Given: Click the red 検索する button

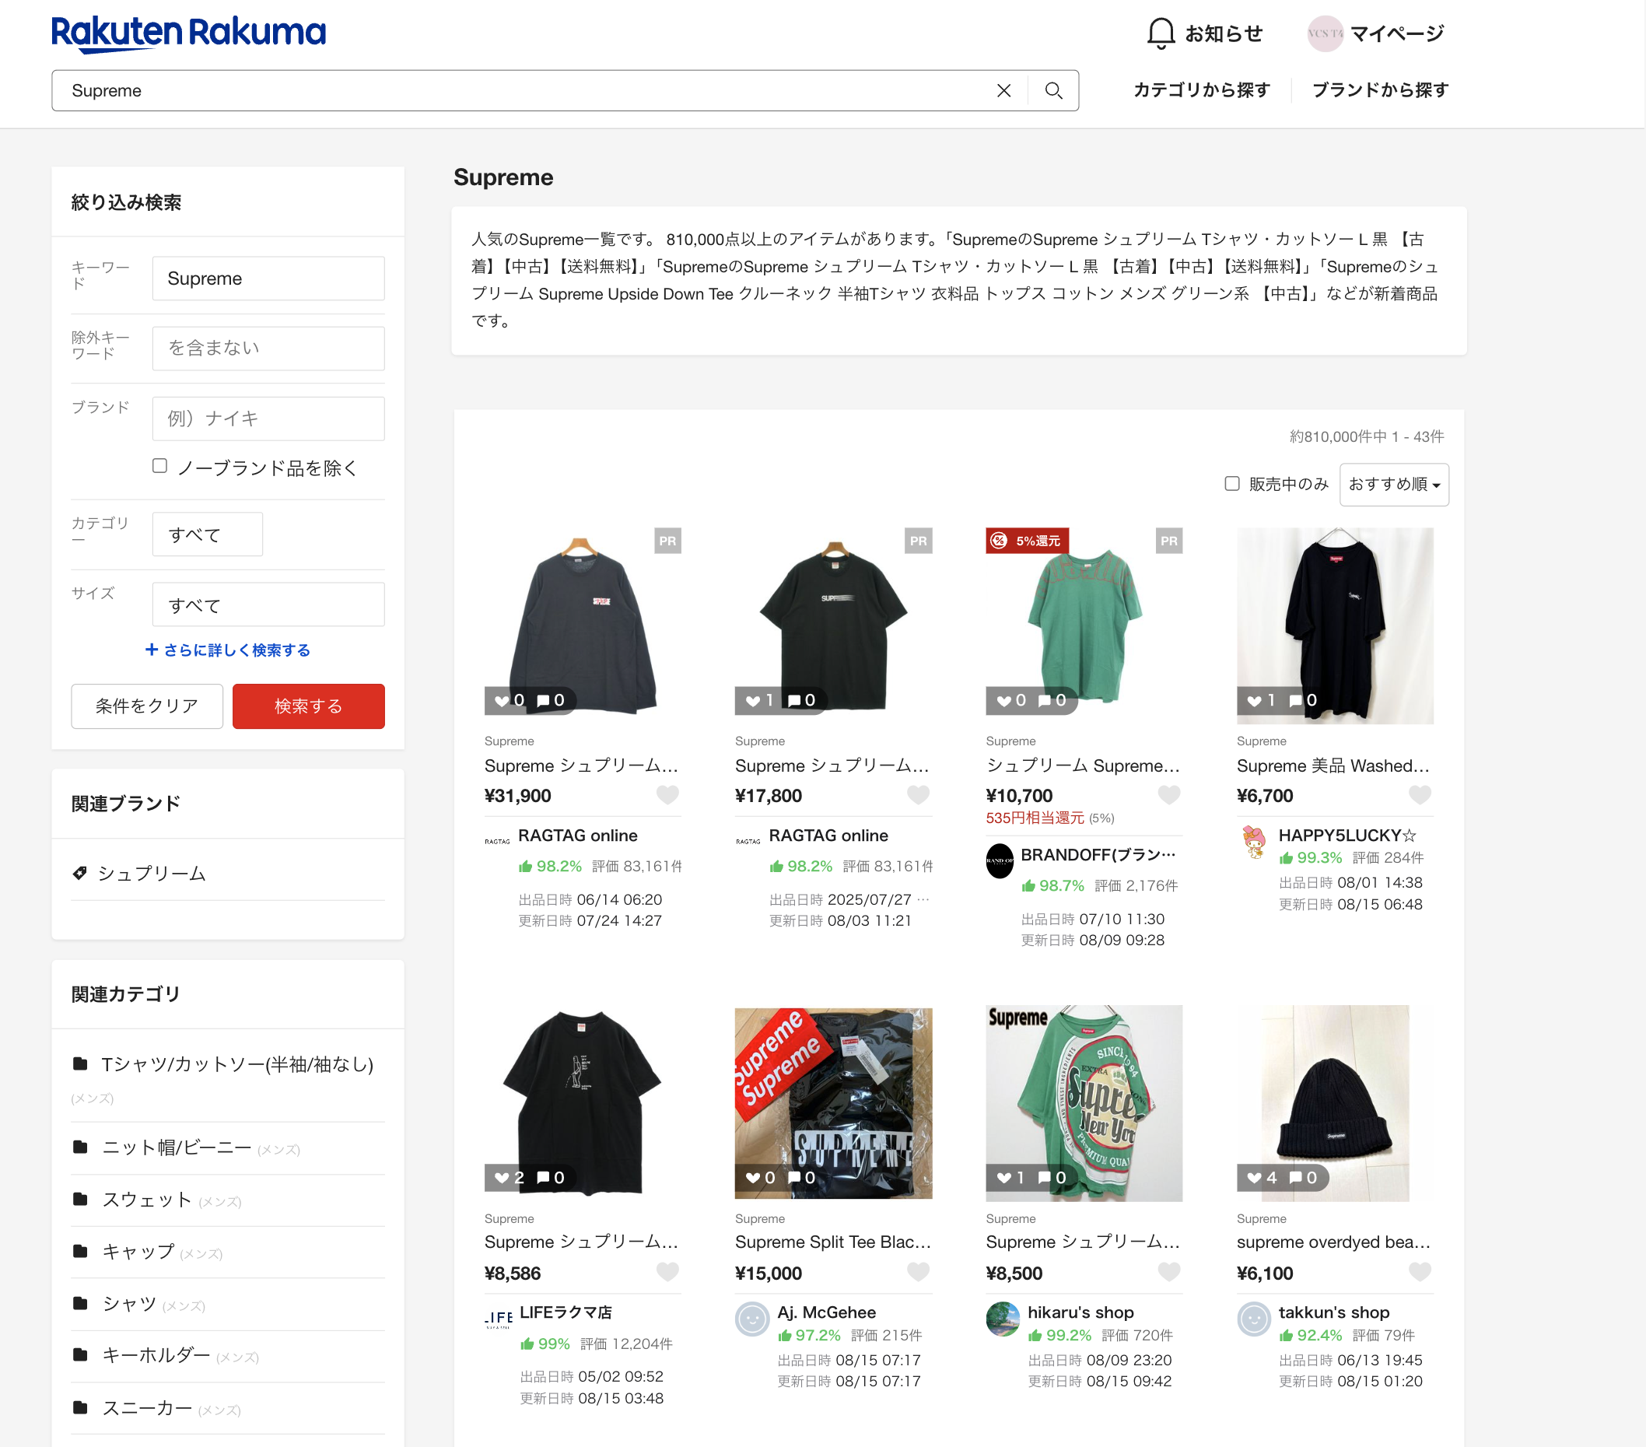Looking at the screenshot, I should pyautogui.click(x=308, y=706).
